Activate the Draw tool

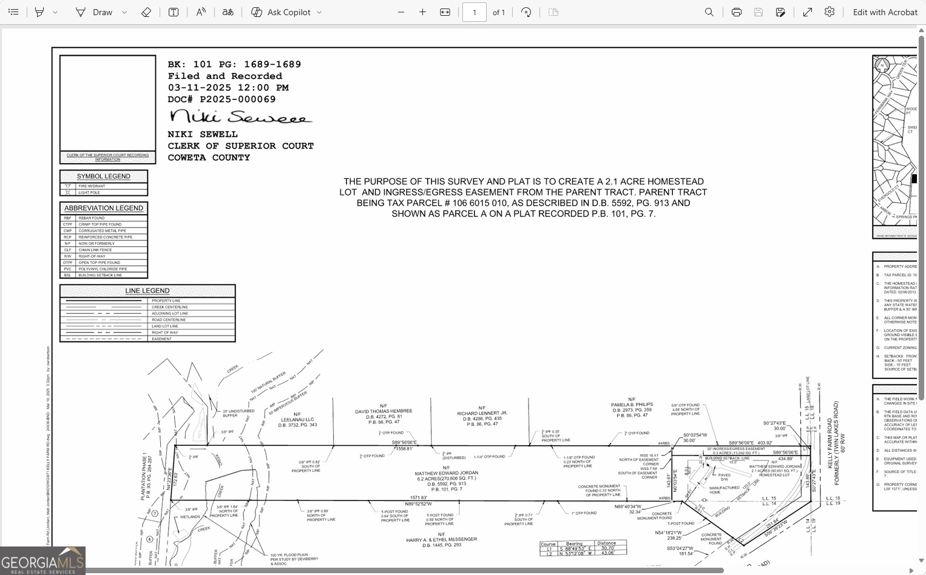click(x=94, y=12)
